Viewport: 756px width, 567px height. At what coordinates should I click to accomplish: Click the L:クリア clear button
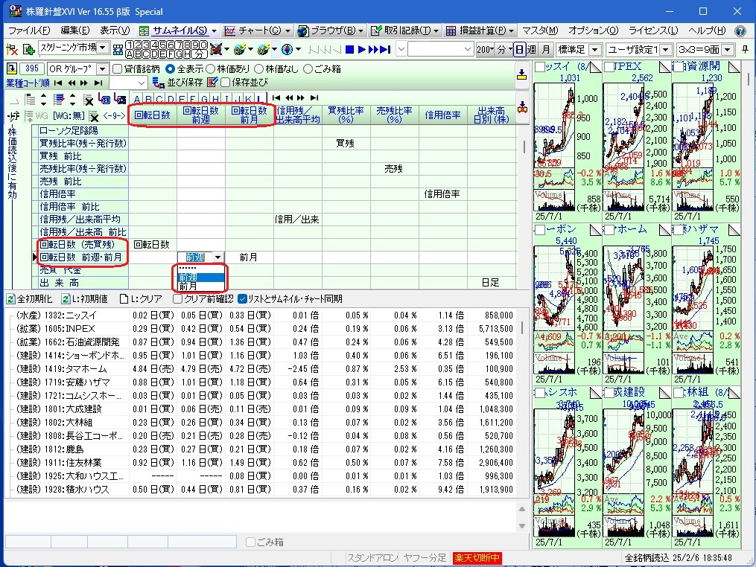point(141,299)
